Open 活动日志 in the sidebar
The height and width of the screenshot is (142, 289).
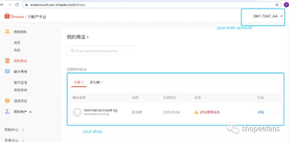(x=20, y=101)
